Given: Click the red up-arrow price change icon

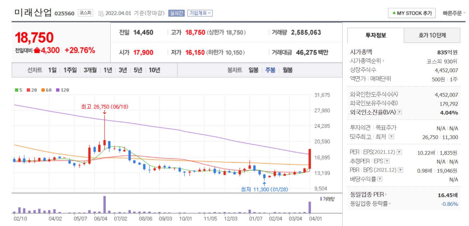Looking at the screenshot, I should [x=37, y=50].
